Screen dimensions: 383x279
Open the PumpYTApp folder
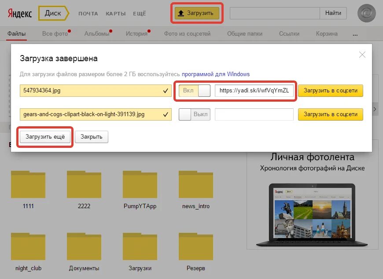[x=140, y=190]
